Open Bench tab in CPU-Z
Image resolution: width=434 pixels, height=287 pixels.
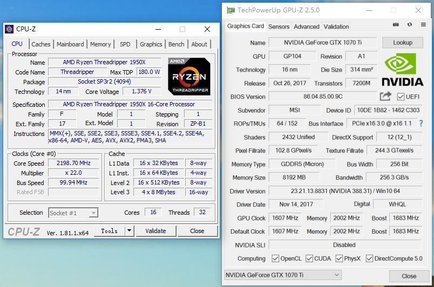pos(176,44)
